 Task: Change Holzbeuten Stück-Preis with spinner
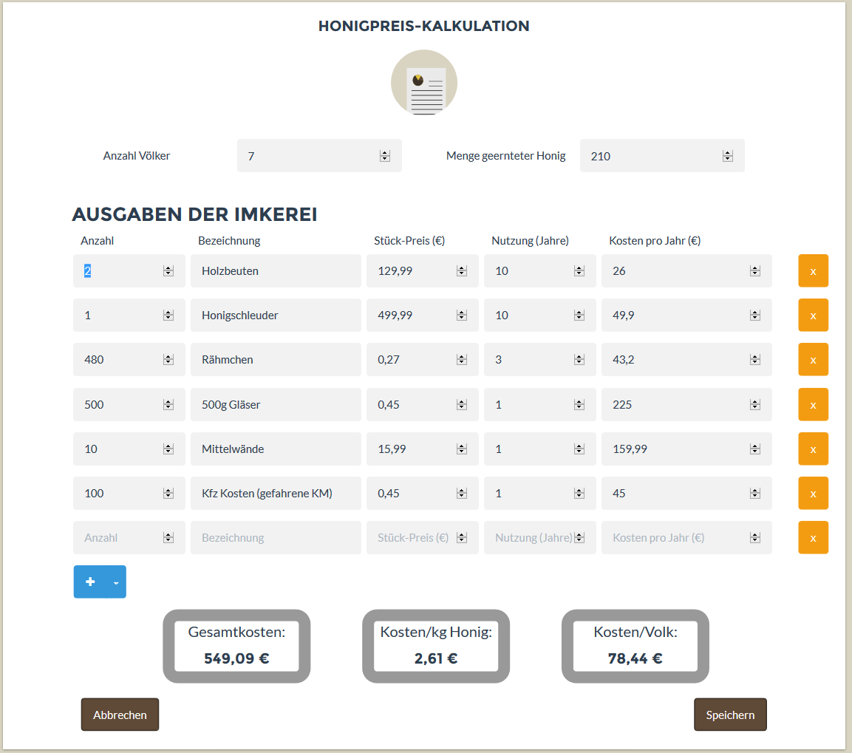(x=462, y=270)
